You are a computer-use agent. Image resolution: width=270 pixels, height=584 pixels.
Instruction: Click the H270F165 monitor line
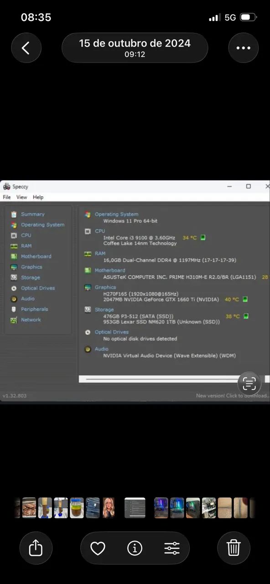pyautogui.click(x=140, y=293)
